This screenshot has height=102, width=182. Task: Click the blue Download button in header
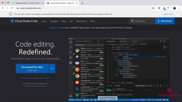point(165,21)
